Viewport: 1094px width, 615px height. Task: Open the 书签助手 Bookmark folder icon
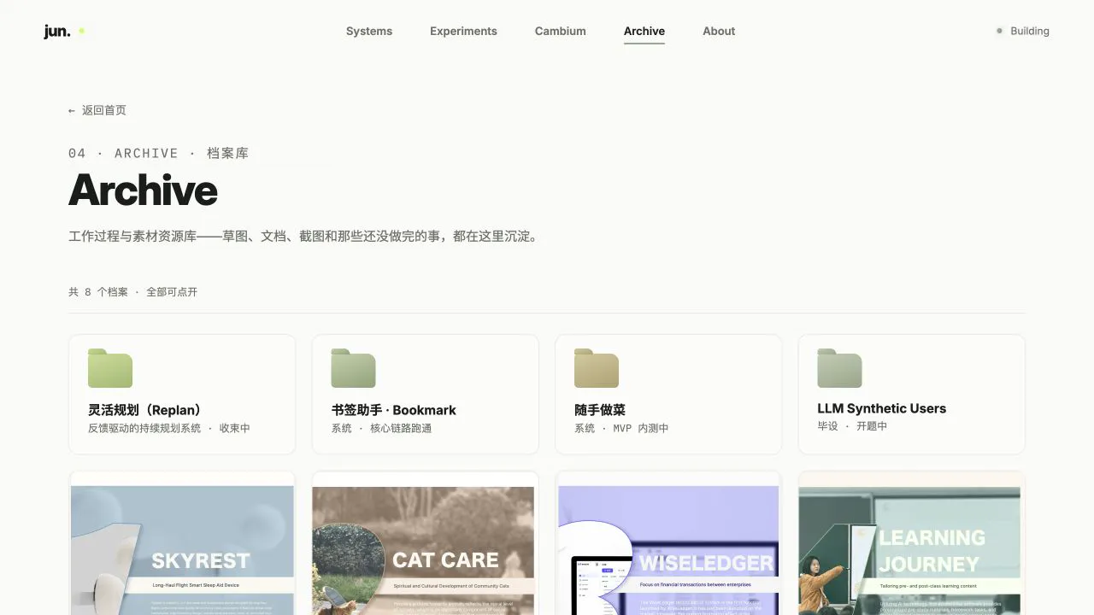pos(354,368)
